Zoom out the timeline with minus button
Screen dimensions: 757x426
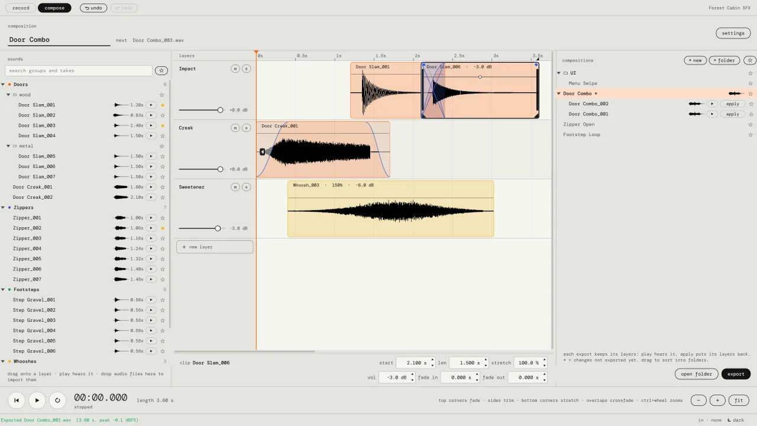click(698, 401)
